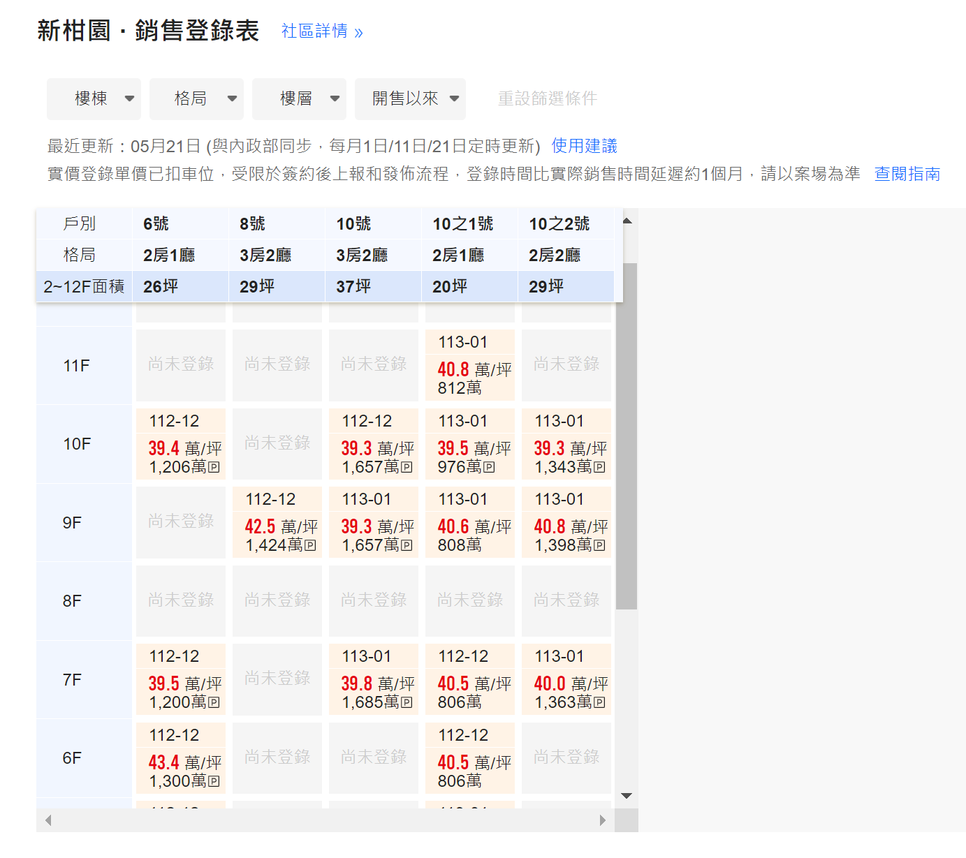The height and width of the screenshot is (858, 966).
Task: Open 9F 10之1號 record priced 808萬
Action: [470, 522]
